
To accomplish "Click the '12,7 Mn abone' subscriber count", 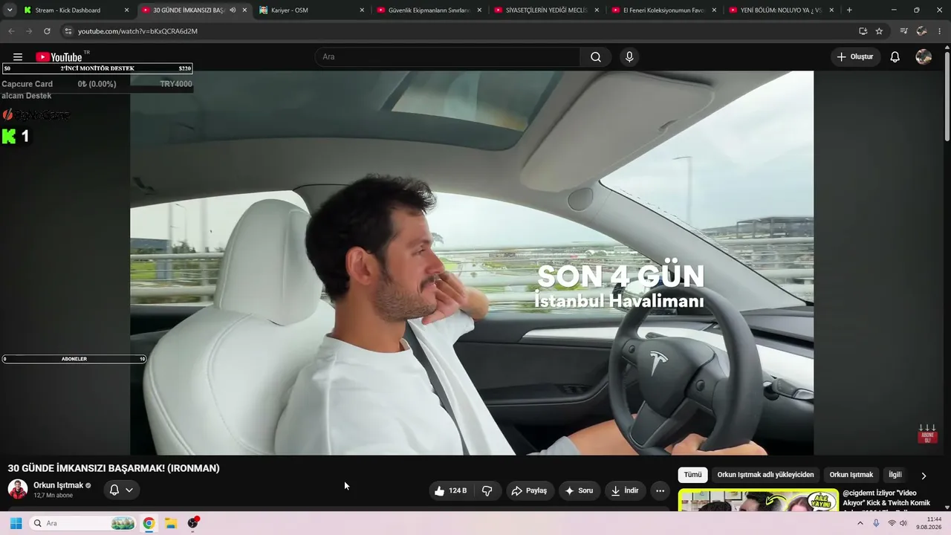I will [53, 496].
